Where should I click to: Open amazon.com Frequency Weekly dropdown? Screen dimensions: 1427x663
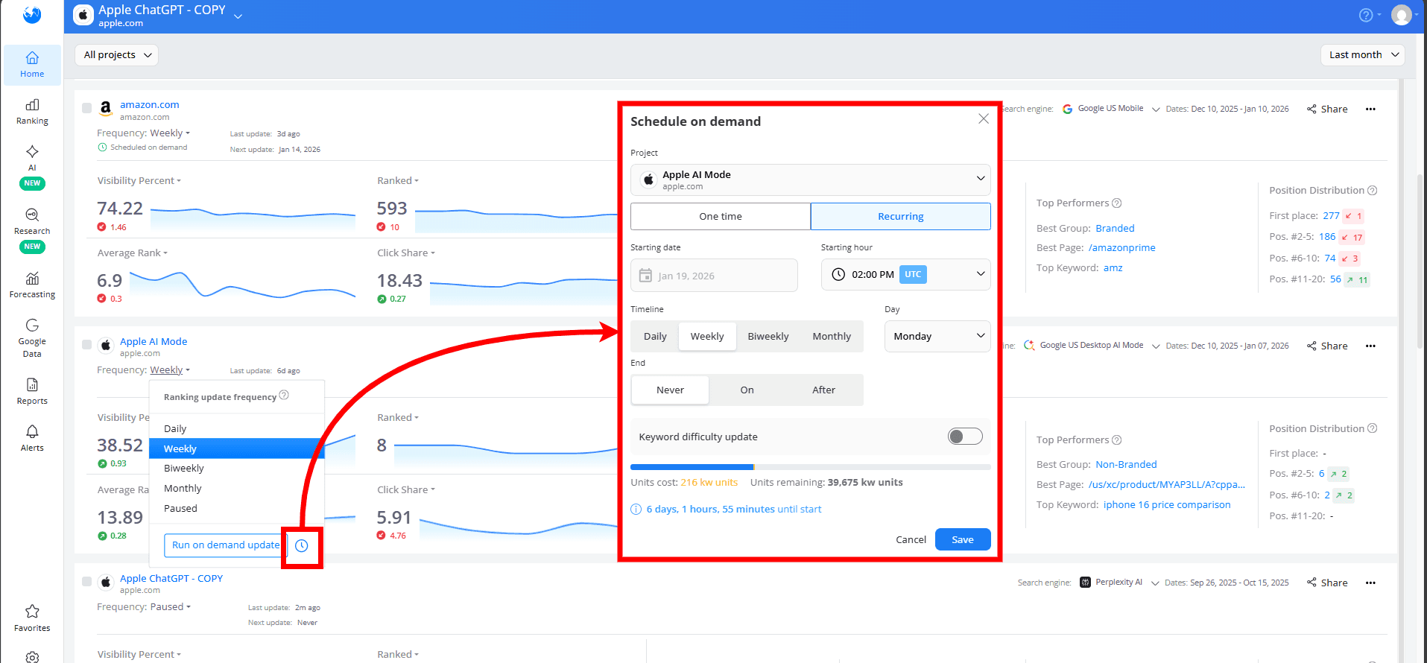[x=170, y=133]
